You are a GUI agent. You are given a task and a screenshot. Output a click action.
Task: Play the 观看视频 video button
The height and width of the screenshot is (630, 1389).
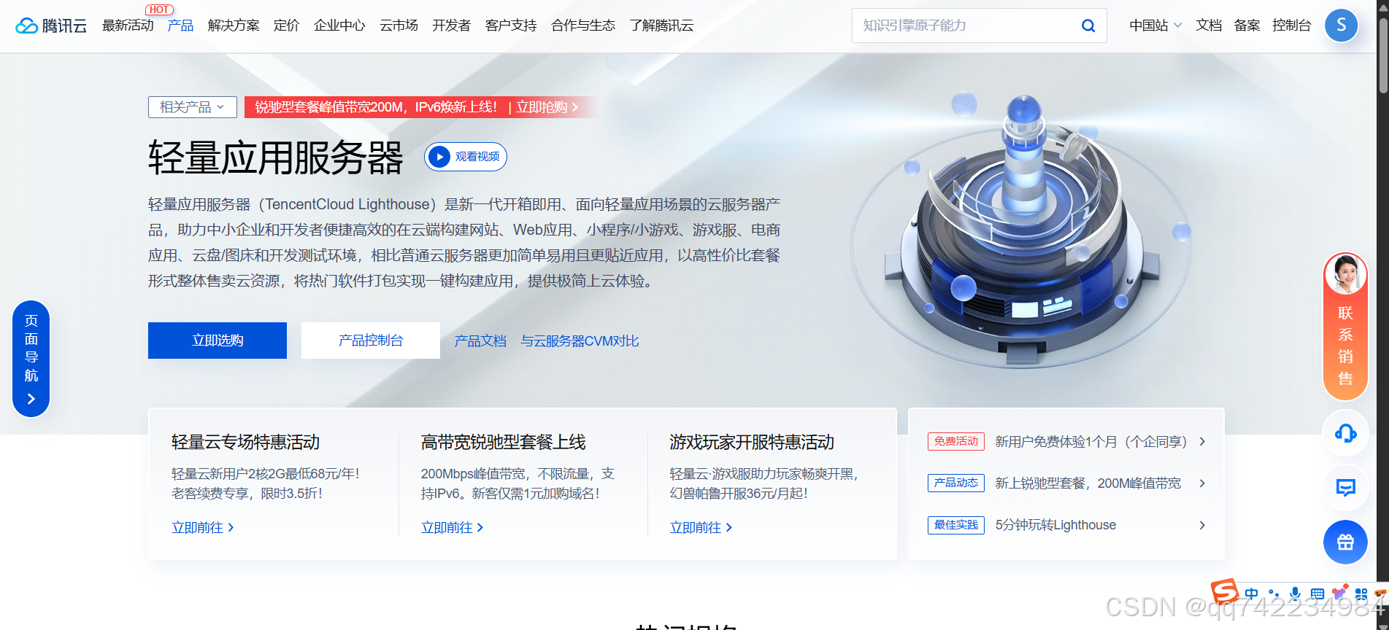(x=466, y=157)
